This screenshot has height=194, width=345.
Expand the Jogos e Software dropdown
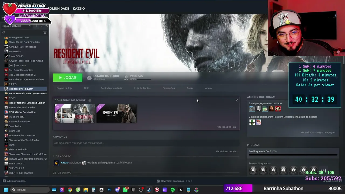[17, 26]
